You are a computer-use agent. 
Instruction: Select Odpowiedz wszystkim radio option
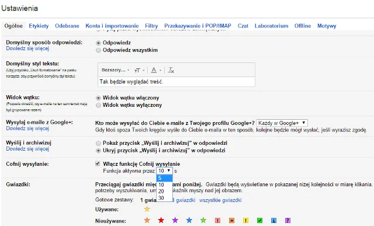pyautogui.click(x=98, y=50)
